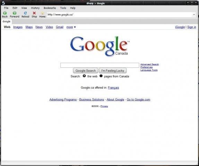Screen dimensions: 199x166
Task: Open the iGoogle link
Action: pyautogui.click(x=180, y=27)
